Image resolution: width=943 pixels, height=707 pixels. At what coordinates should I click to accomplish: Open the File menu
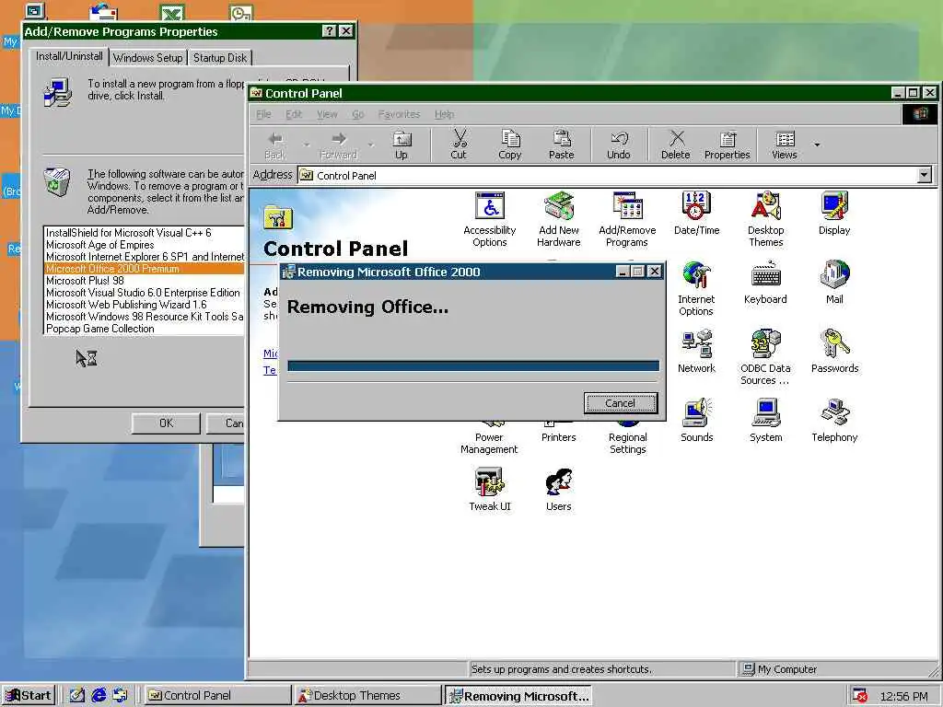pyautogui.click(x=263, y=114)
